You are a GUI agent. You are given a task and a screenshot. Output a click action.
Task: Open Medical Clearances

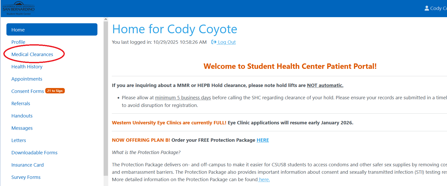click(x=32, y=54)
